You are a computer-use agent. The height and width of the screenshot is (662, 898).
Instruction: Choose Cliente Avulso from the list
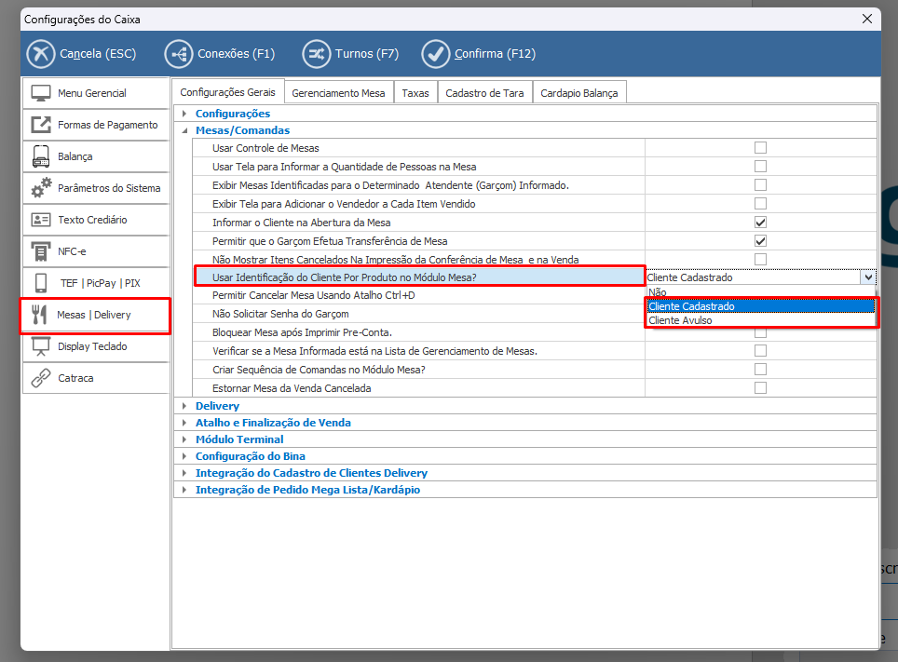click(681, 320)
